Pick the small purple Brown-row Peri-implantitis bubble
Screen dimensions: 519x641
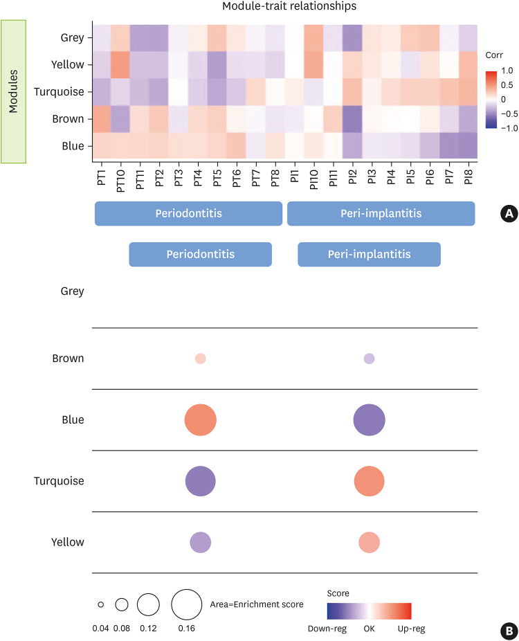tap(369, 359)
